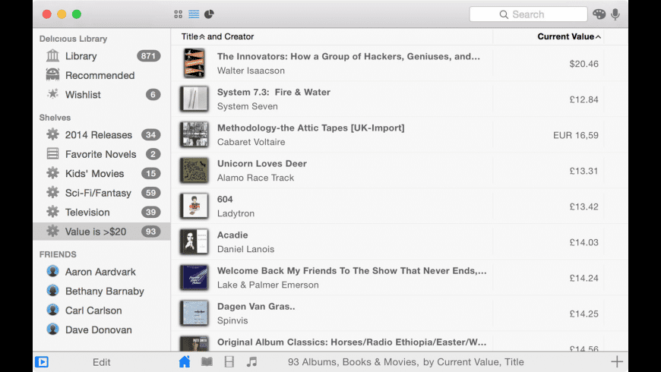Open the pie chart statistics view
661x372 pixels.
pyautogui.click(x=209, y=14)
